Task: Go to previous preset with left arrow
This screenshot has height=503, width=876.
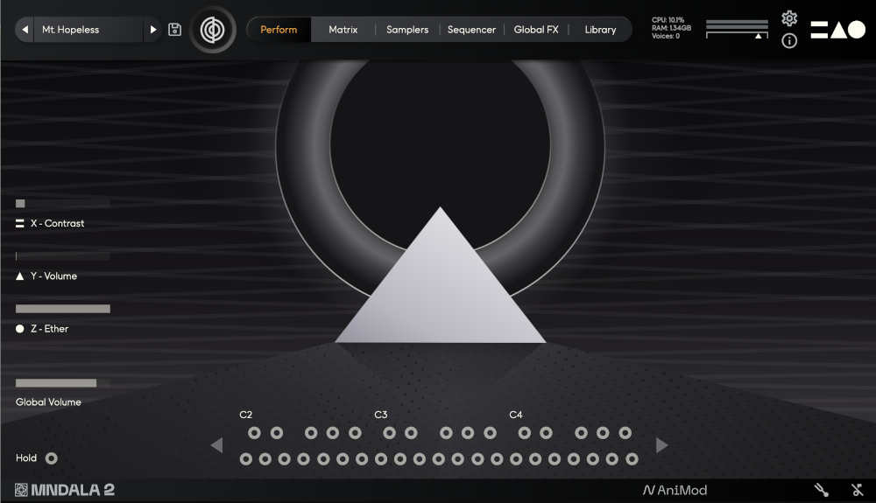Action: pos(25,30)
